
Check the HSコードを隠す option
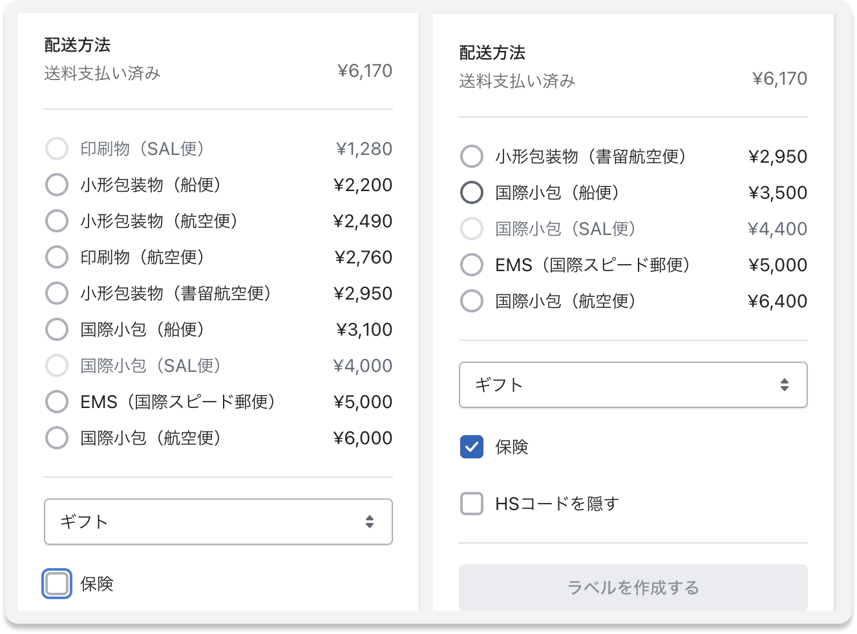tap(472, 504)
